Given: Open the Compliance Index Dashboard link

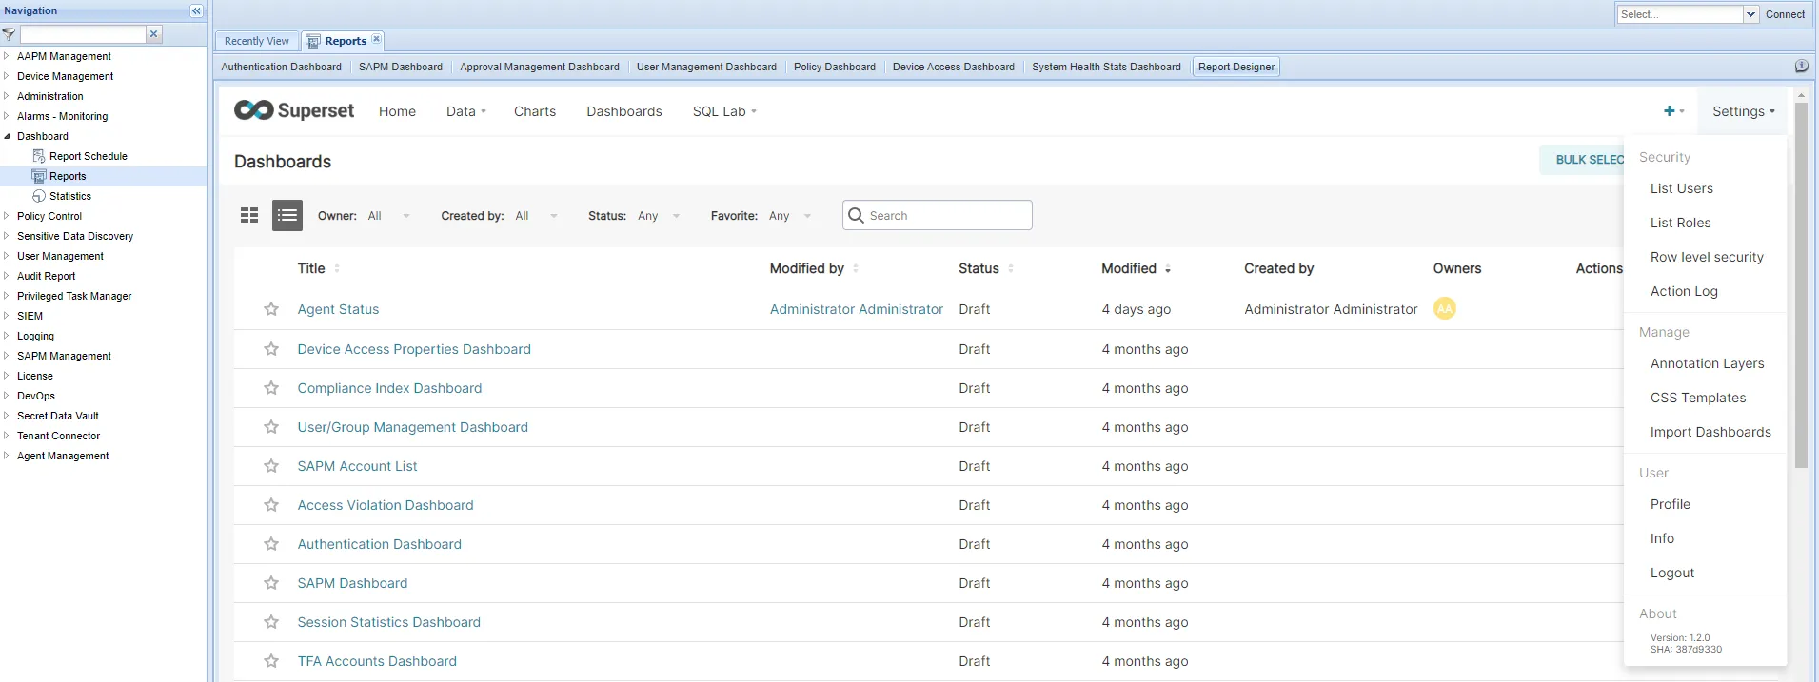Looking at the screenshot, I should [389, 388].
